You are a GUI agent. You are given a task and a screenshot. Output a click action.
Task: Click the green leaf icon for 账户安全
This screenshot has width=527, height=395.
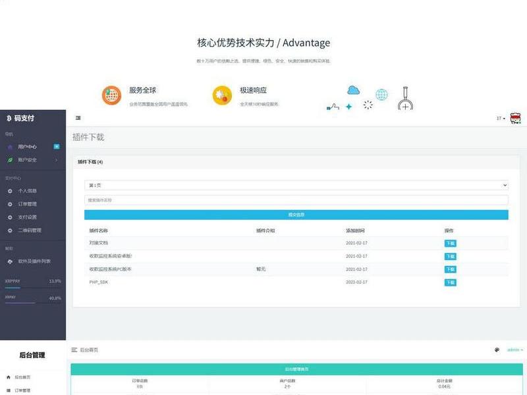pos(10,160)
